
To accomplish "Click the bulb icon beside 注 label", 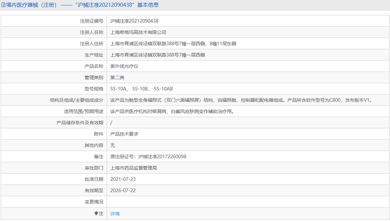I will coord(96,213).
